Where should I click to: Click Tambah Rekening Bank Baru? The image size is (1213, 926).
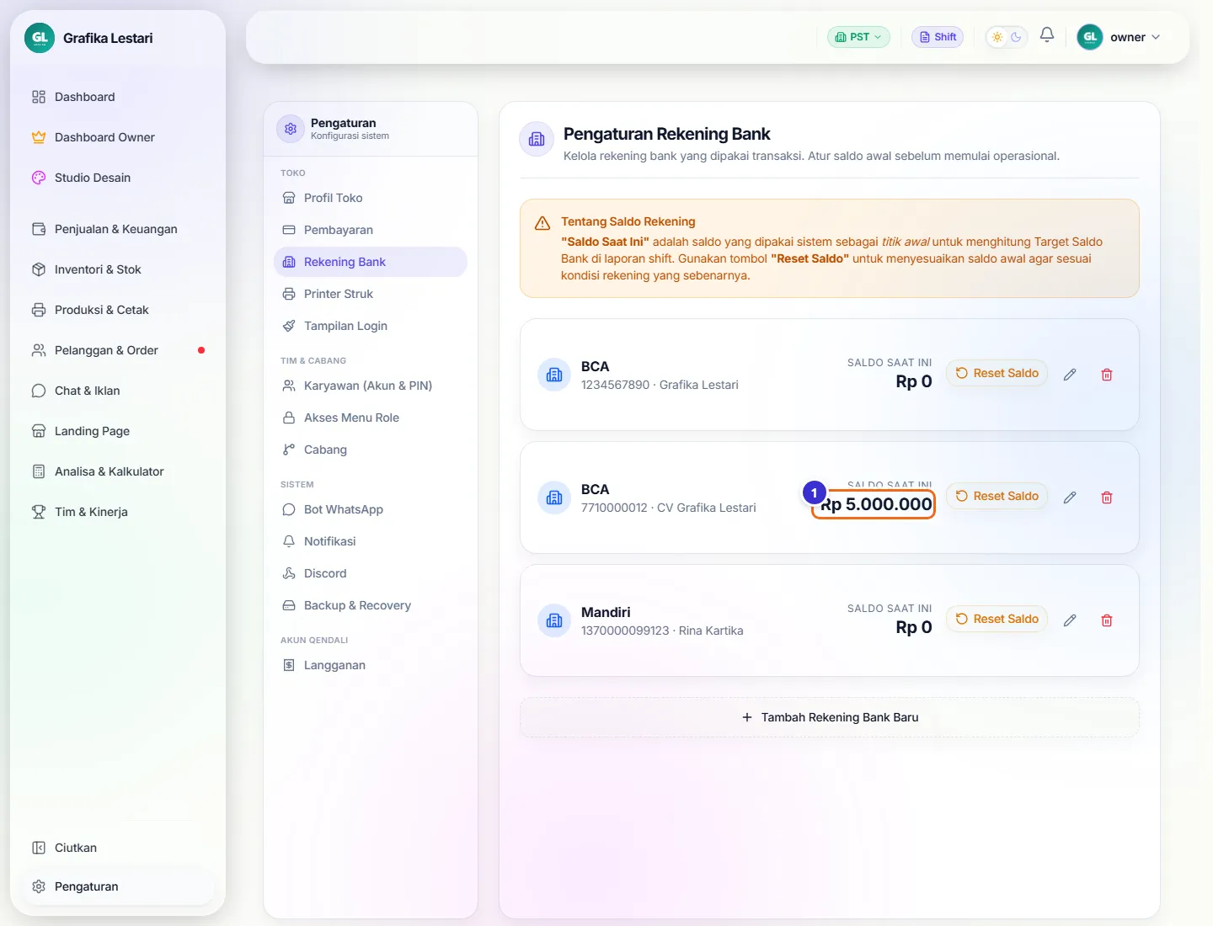click(830, 717)
